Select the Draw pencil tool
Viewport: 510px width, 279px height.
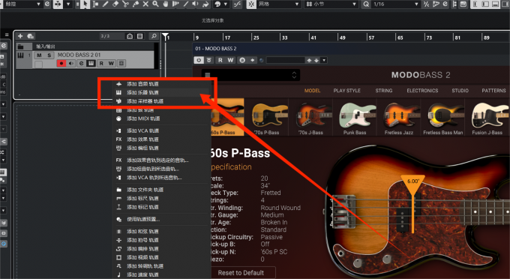click(x=106, y=4)
